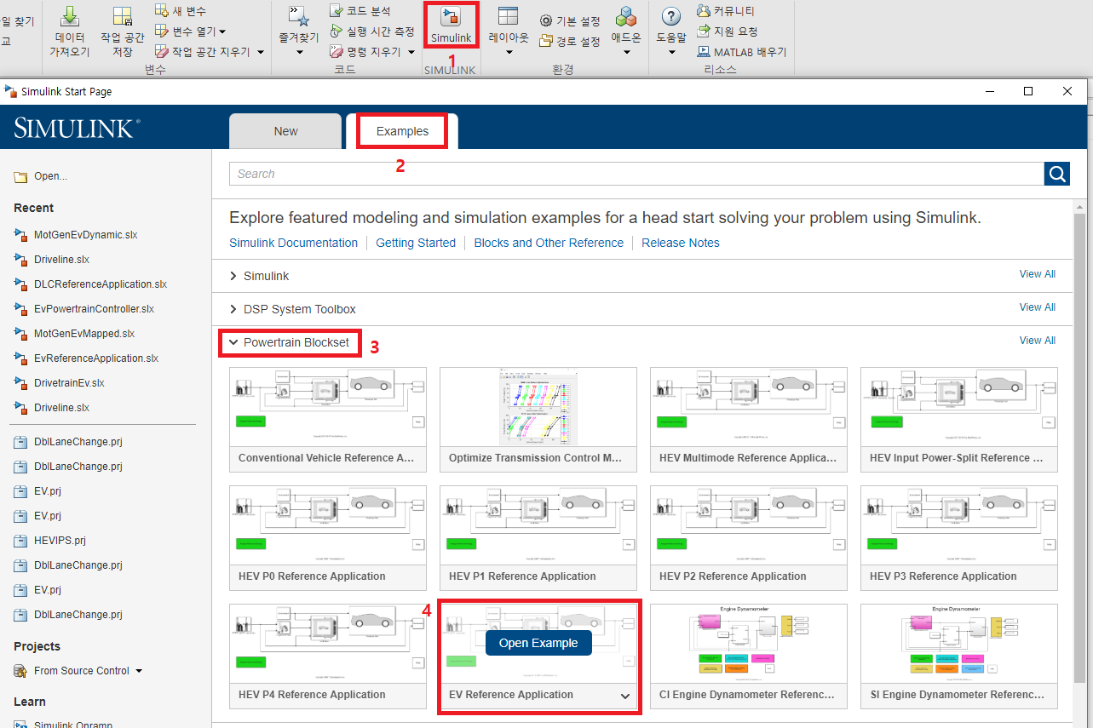
Task: Open the Open Variable (변수 열기) dropdown
Action: pyautogui.click(x=221, y=32)
